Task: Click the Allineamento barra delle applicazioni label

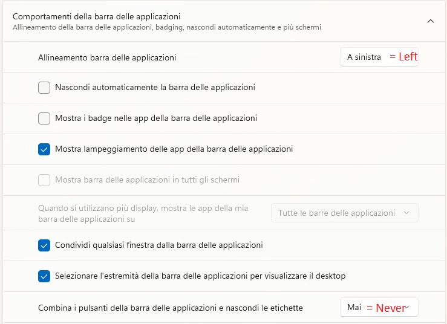Action: point(107,58)
